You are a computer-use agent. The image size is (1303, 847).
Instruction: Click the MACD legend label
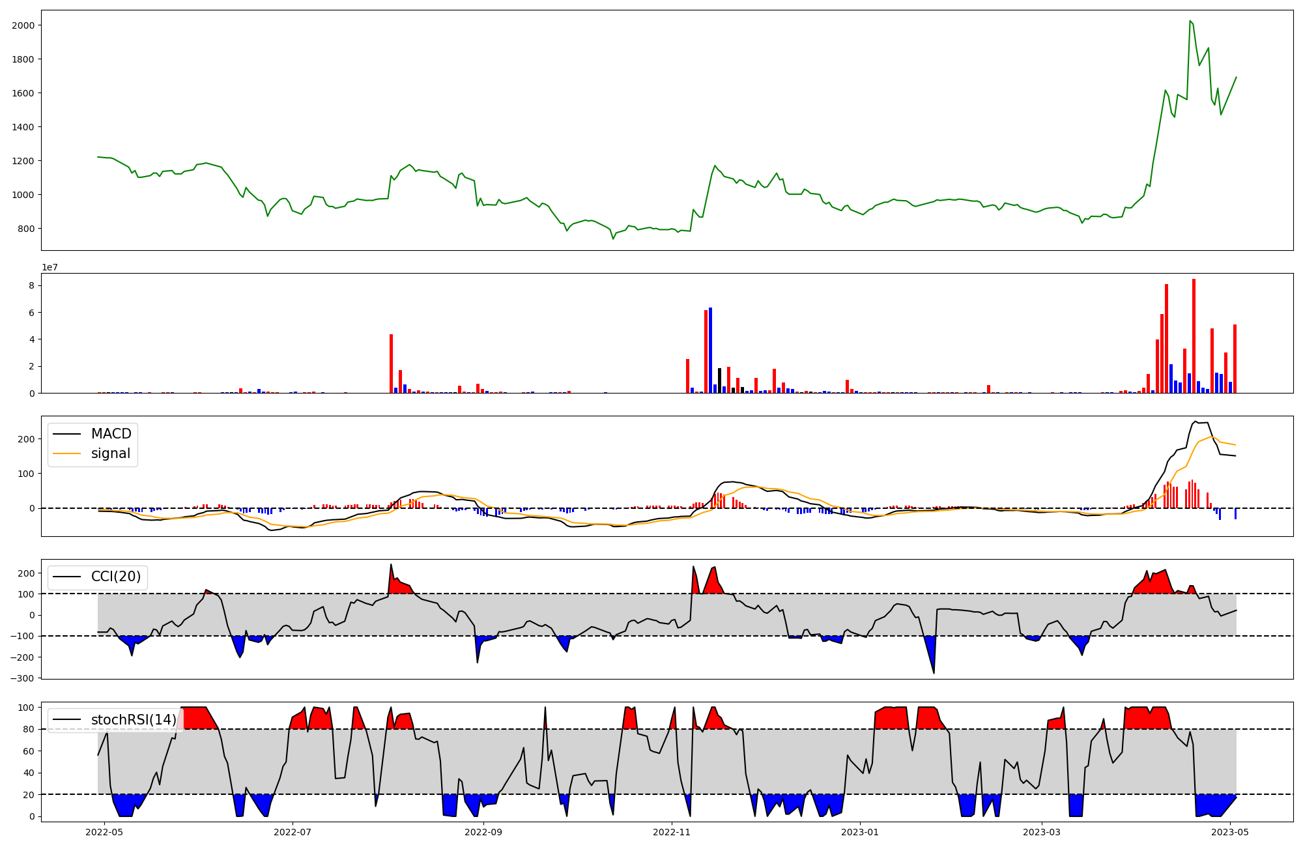[111, 434]
